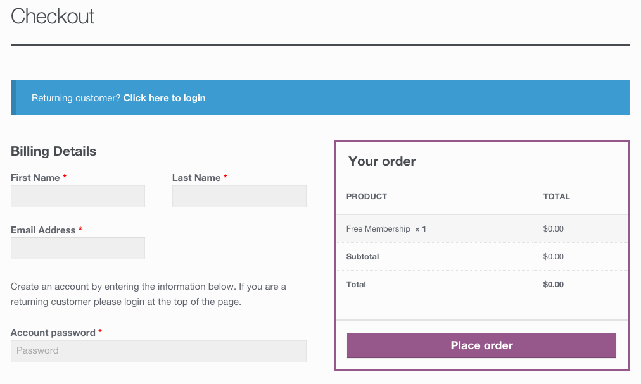The width and height of the screenshot is (641, 384).
Task: Click the Last Name label
Action: point(196,178)
